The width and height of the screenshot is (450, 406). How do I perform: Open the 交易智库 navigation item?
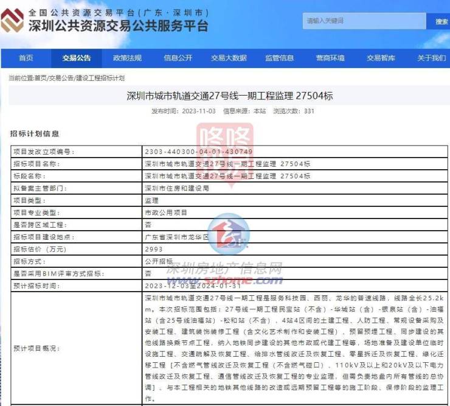pos(381,58)
